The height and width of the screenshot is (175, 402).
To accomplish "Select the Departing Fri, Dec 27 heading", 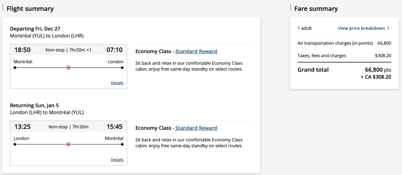I will (35, 29).
